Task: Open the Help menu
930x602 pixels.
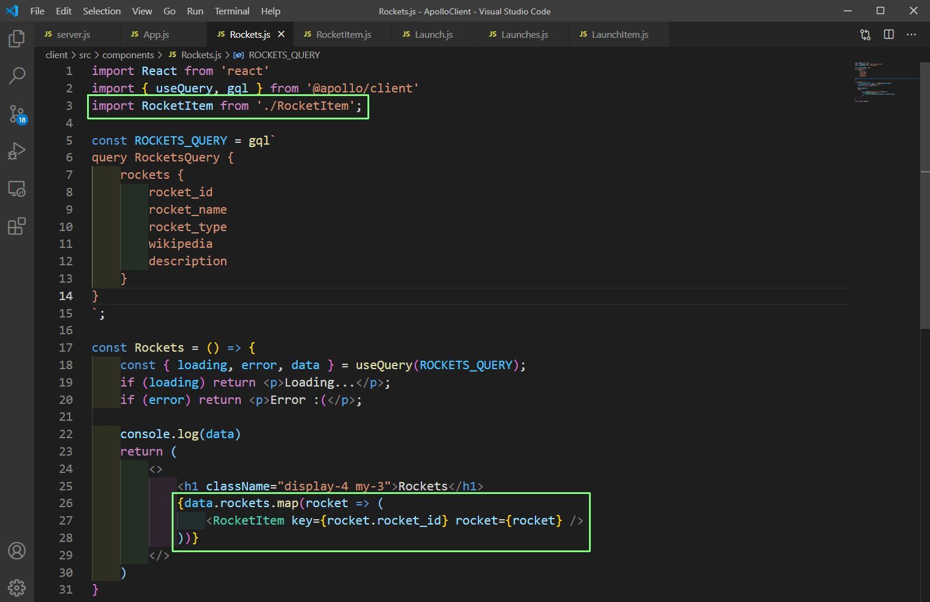Action: [270, 11]
